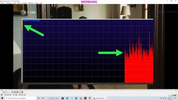Viewport: 178px width, 100px height.
Task: Click the Windows search text box
Action: pyautogui.click(x=20, y=98)
